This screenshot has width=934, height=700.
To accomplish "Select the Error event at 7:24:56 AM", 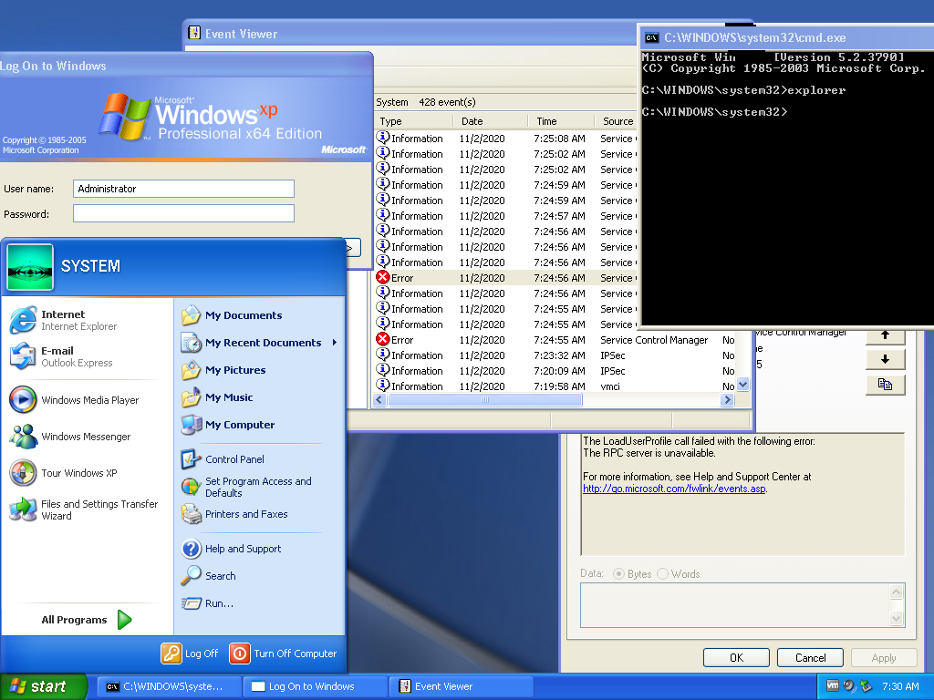I will coord(505,278).
